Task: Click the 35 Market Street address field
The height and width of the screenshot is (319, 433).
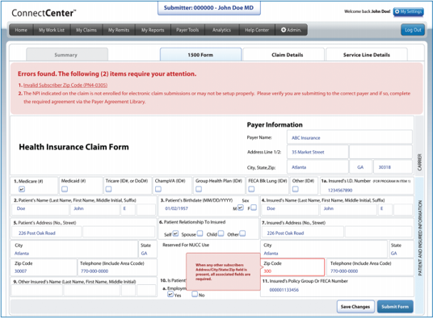Action: click(317, 152)
